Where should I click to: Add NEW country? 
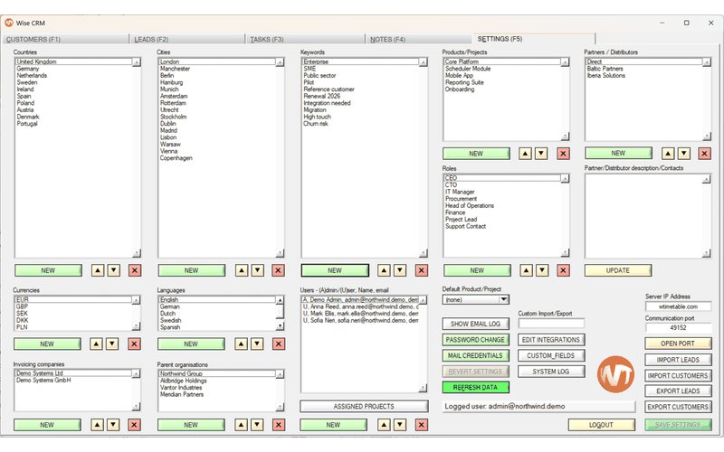(x=48, y=270)
